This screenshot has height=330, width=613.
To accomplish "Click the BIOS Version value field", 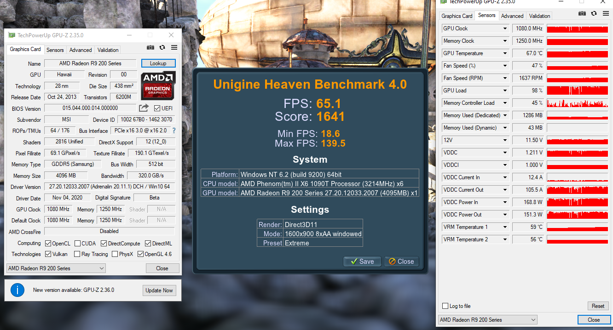I will 90,108.
